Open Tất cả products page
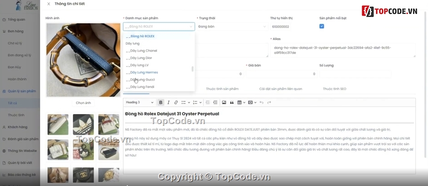The image size is (428, 186). coord(13,103)
